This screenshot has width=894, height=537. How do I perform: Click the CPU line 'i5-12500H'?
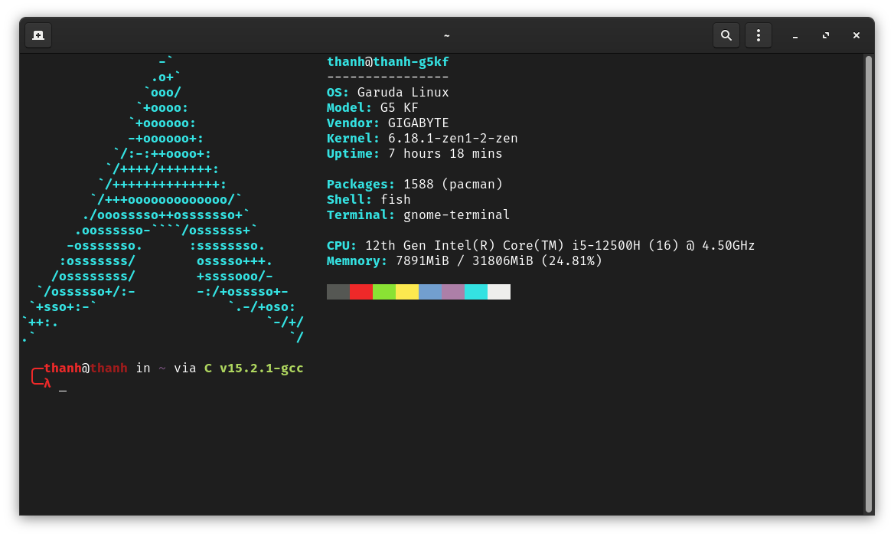[606, 246]
